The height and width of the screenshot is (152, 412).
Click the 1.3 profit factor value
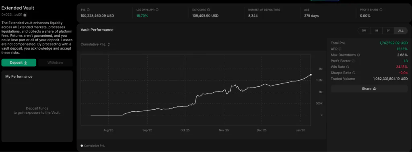pos(406,61)
